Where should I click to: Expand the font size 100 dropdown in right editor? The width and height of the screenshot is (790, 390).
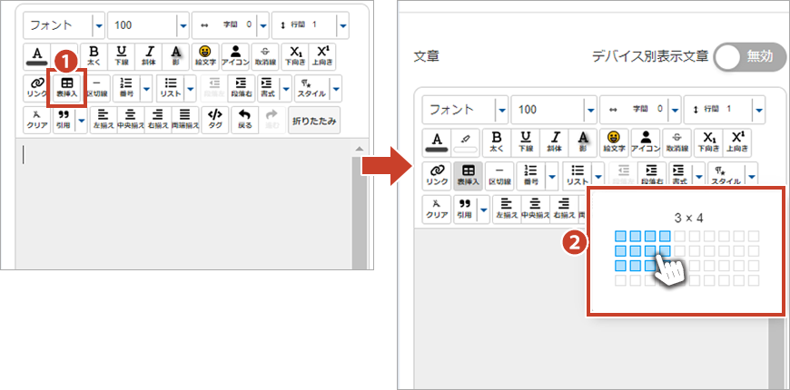click(591, 110)
